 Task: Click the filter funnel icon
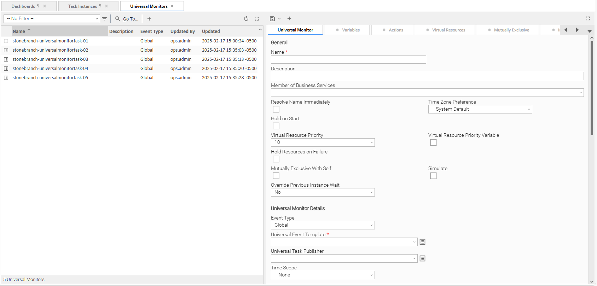104,19
